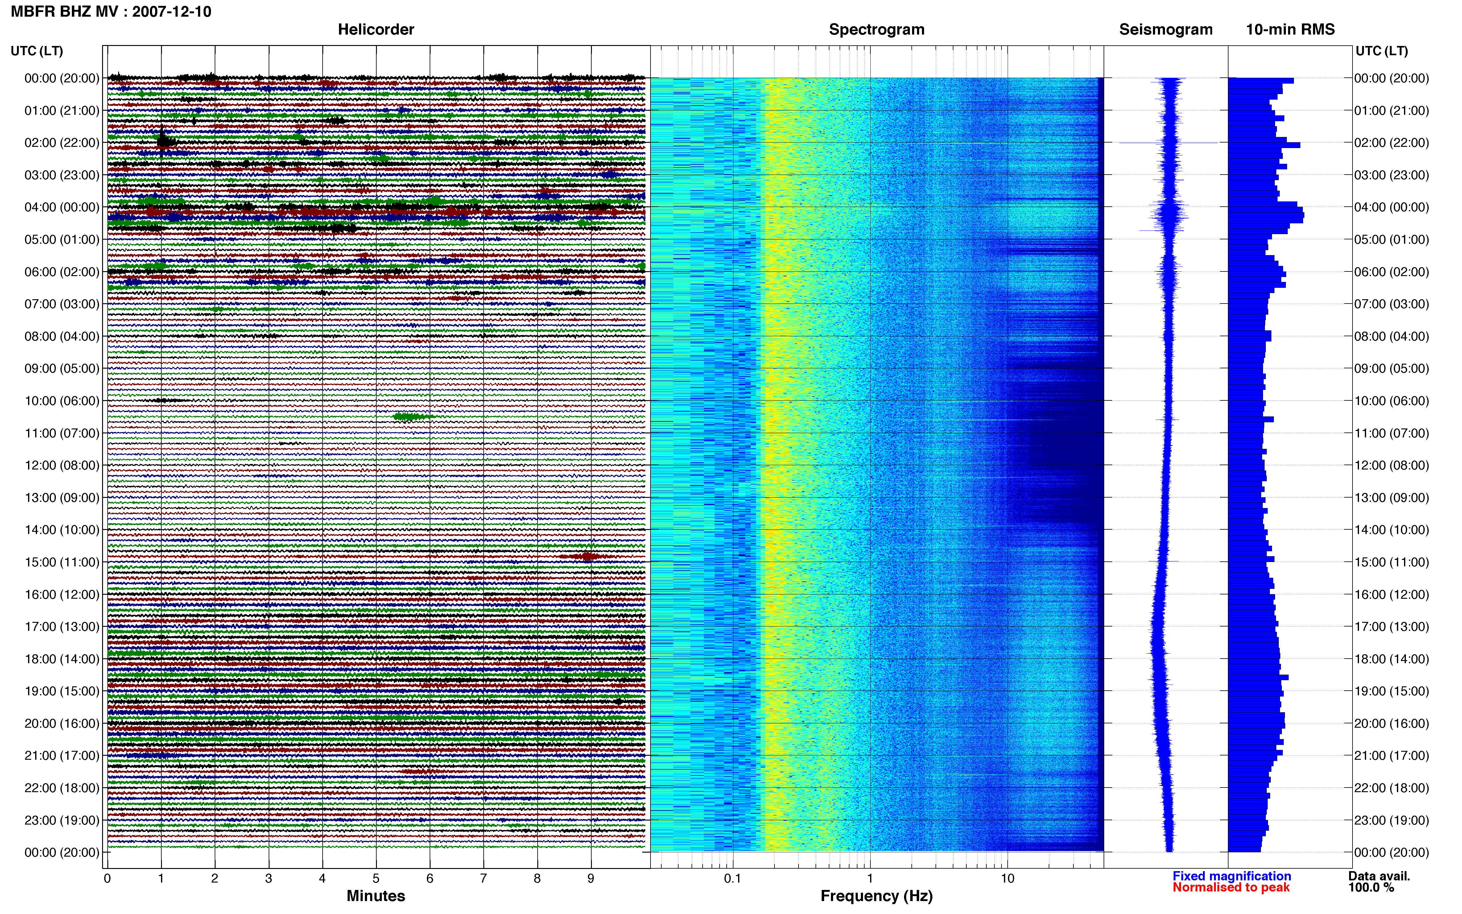Click the right 'UTC (LT)' axis label
1462x914 pixels.
[x=1381, y=51]
